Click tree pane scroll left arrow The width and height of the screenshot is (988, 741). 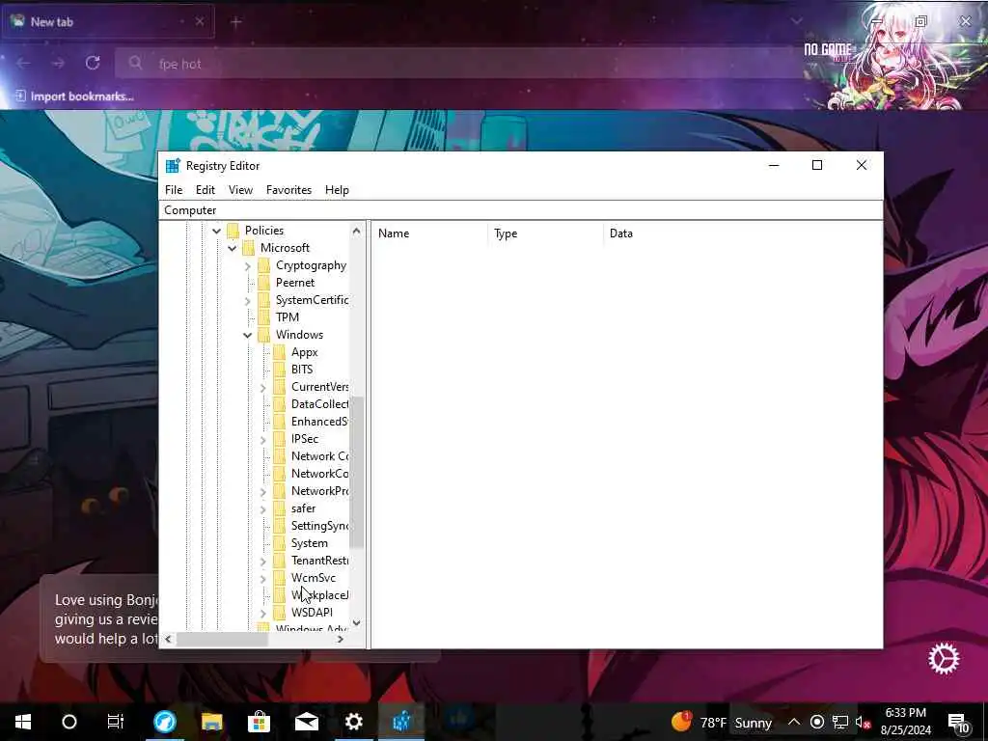(x=168, y=639)
